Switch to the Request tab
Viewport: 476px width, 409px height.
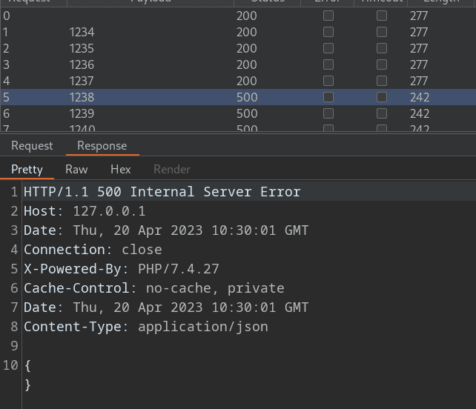(32, 146)
